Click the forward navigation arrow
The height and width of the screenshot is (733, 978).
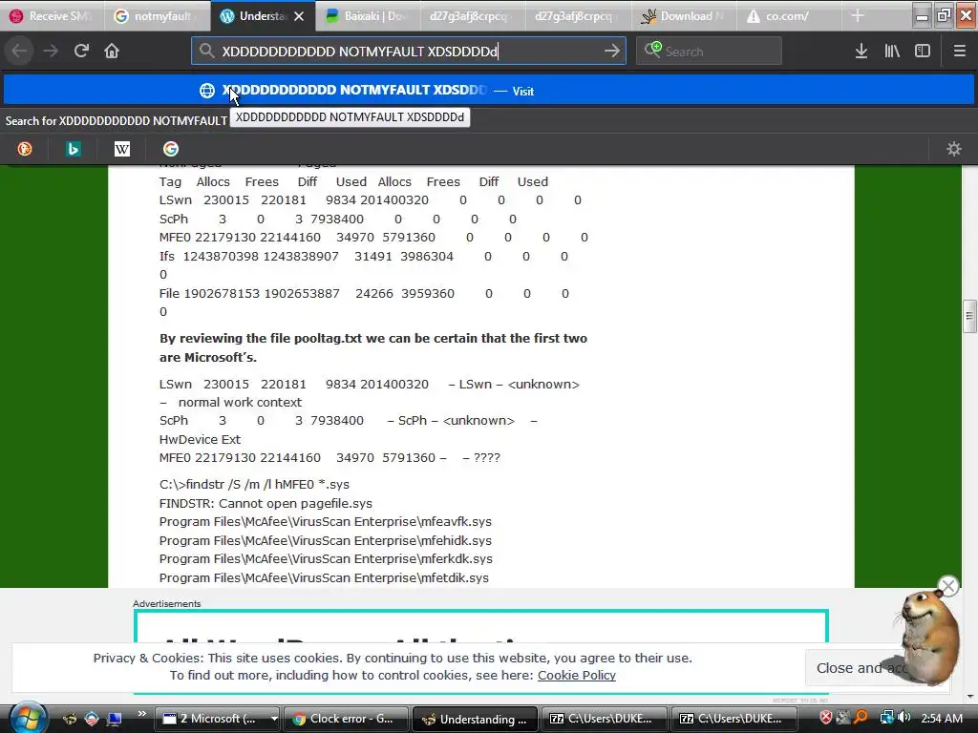pos(52,52)
